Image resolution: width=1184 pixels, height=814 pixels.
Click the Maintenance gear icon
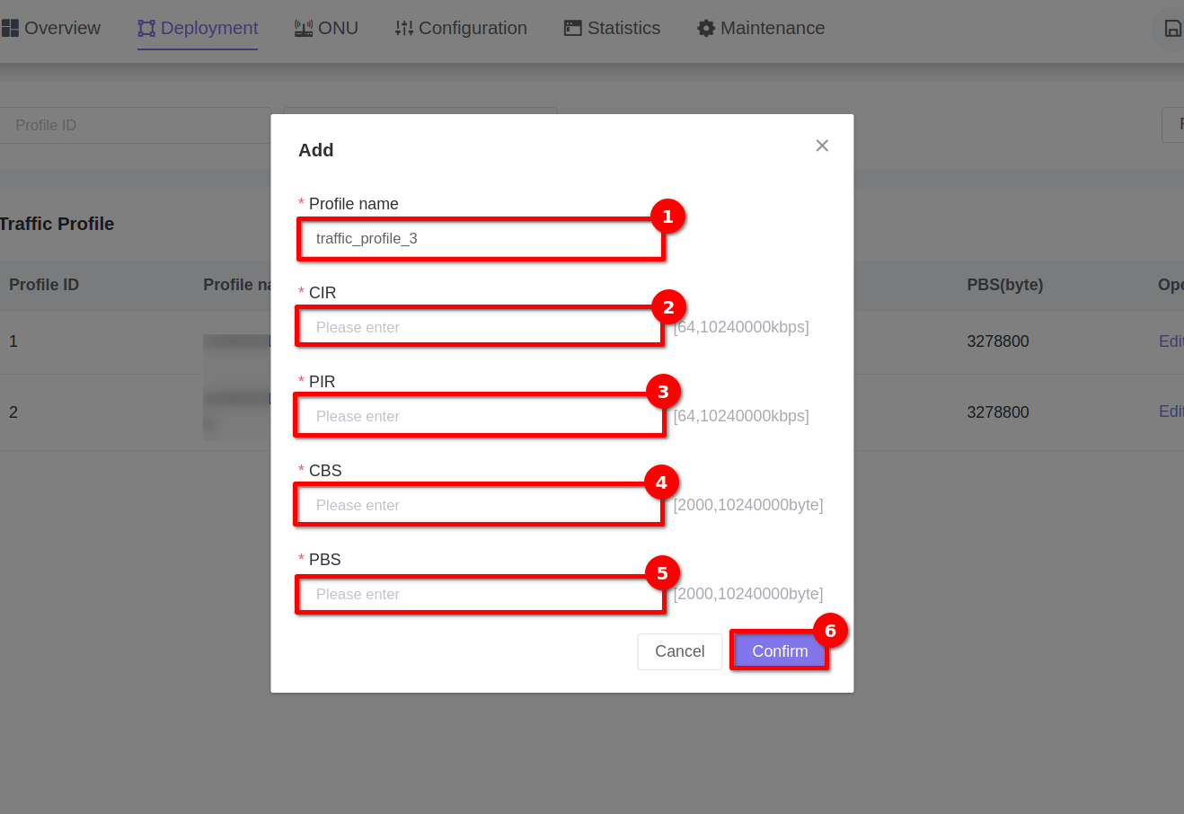point(706,29)
